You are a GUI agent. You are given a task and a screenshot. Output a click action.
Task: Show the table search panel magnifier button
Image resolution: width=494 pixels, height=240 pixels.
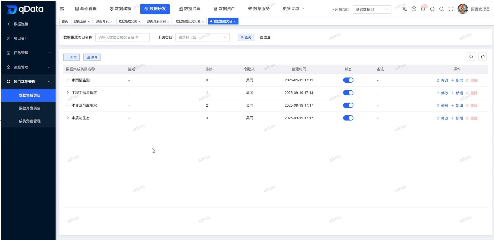pyautogui.click(x=471, y=57)
